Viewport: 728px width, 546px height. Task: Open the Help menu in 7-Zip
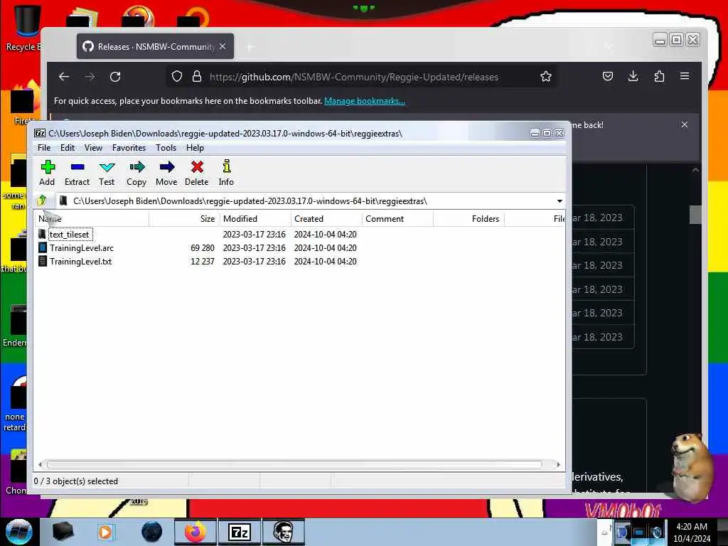click(195, 148)
